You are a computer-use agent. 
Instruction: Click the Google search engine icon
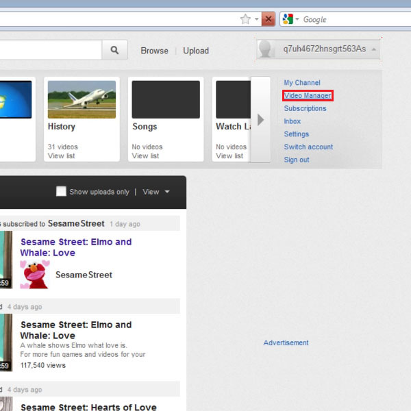point(288,19)
